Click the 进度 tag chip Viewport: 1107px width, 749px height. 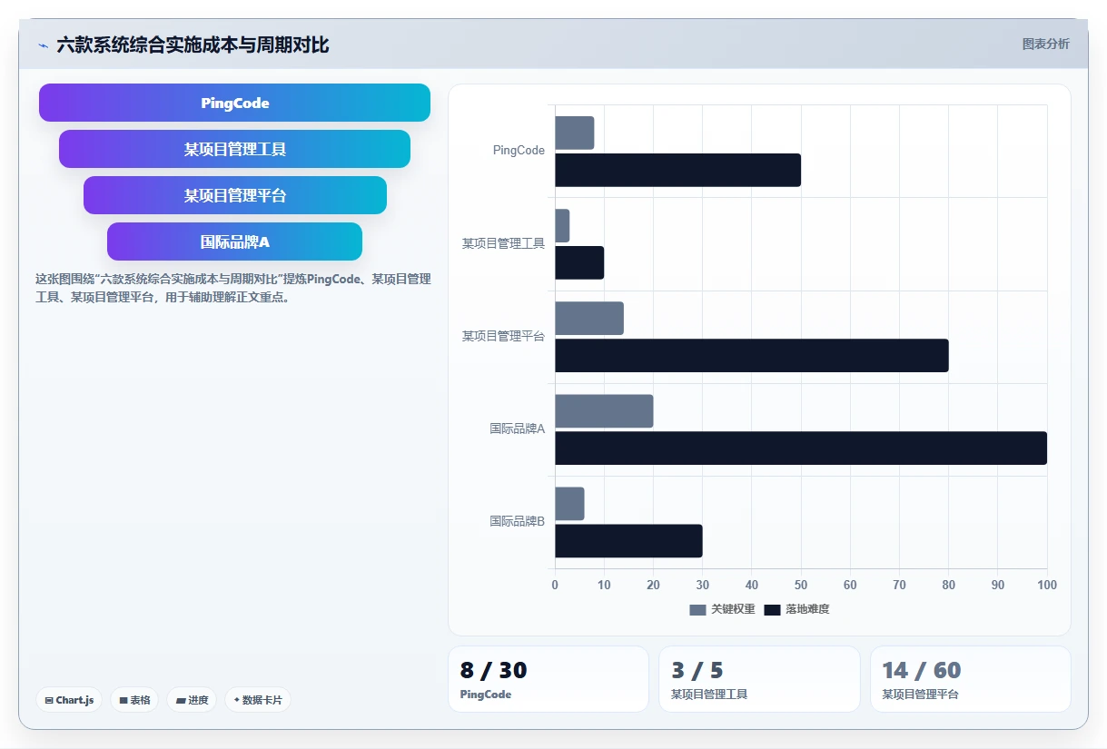pos(192,700)
